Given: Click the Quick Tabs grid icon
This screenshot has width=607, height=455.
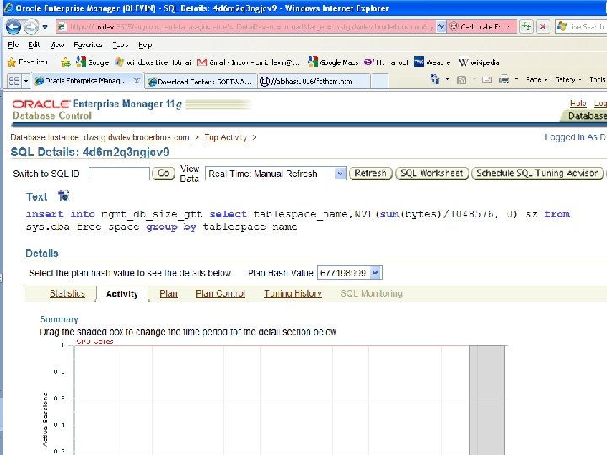Looking at the screenshot, I should [14, 81].
